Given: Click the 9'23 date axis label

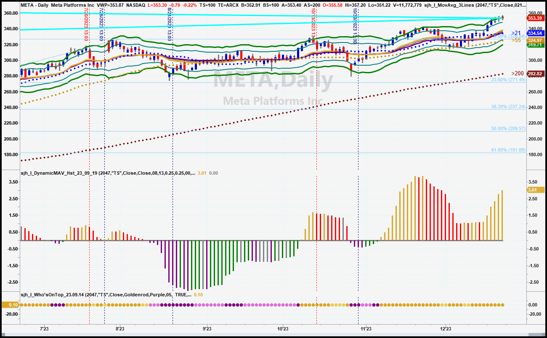Looking at the screenshot, I should [207, 329].
